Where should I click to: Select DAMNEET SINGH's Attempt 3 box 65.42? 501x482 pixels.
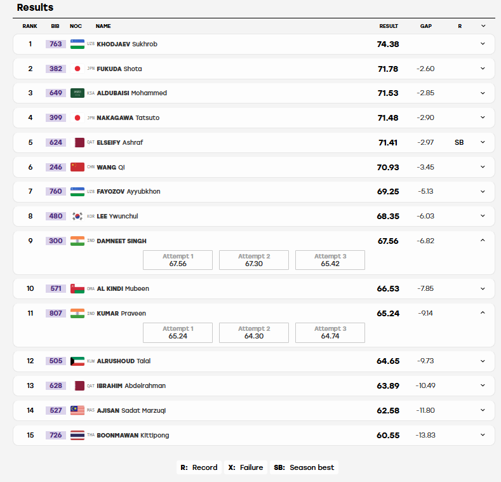point(330,260)
